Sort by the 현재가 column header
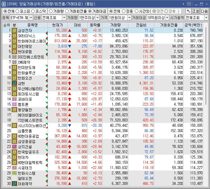This screenshot has height=189, width=210. [58, 25]
